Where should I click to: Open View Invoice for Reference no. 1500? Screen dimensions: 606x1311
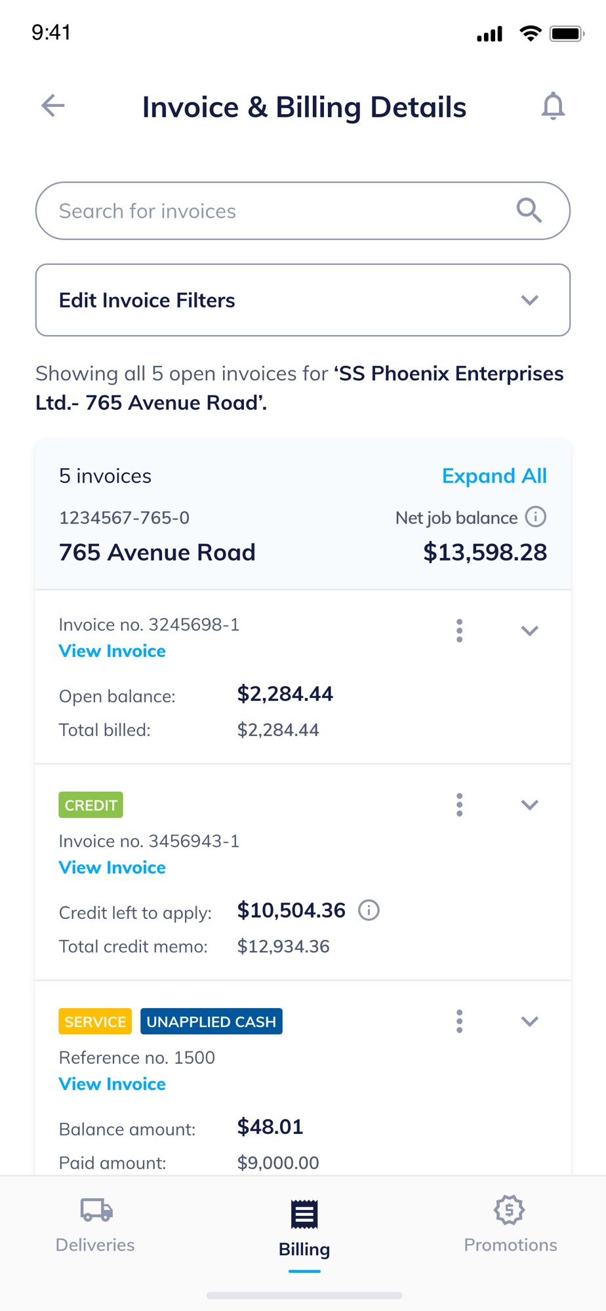tap(112, 1084)
